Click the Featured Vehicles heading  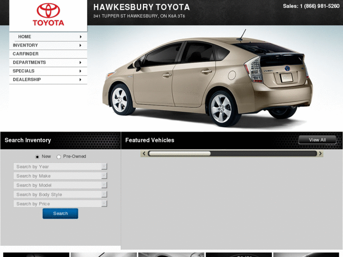(x=150, y=140)
